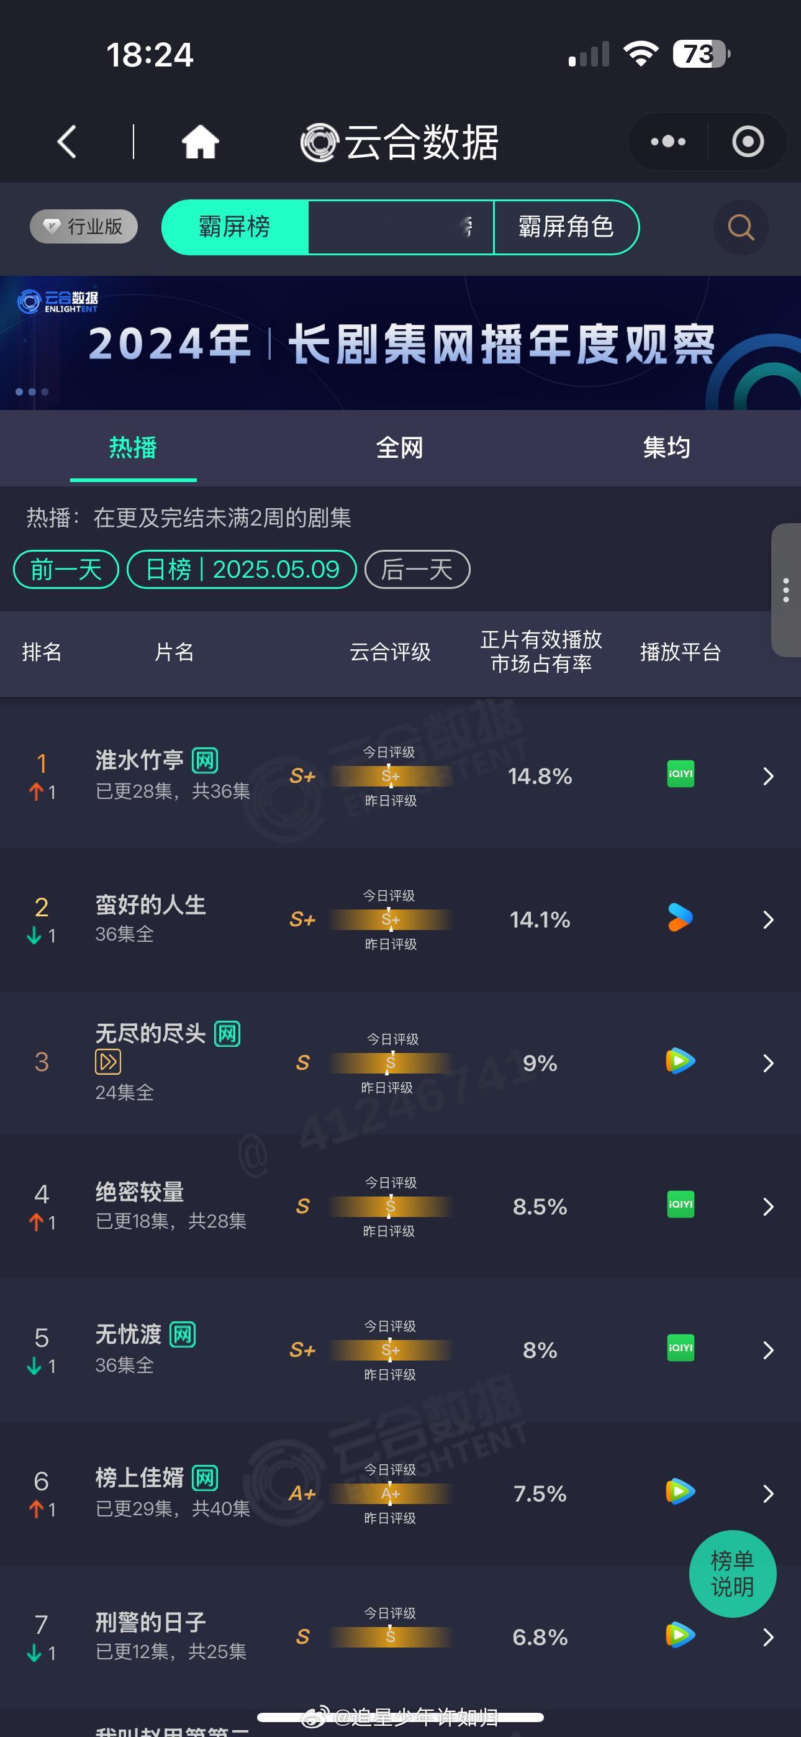Expand details chevron for 淮水竹亭
This screenshot has height=1737, width=801.
pos(768,776)
